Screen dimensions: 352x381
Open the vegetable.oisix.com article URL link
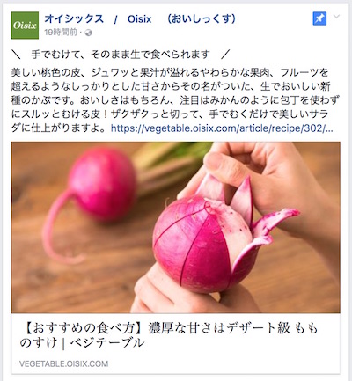click(x=222, y=128)
